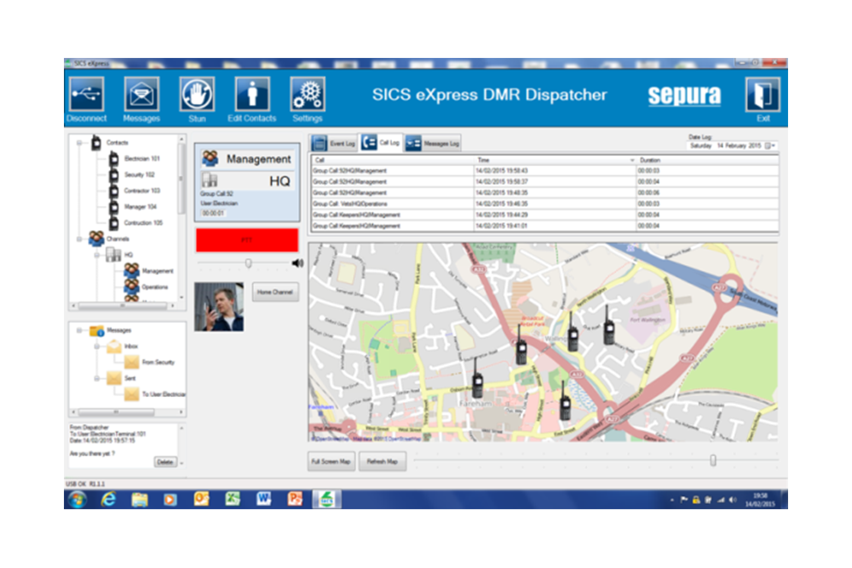Select Contruction 105 contact
The width and height of the screenshot is (852, 568).
tap(143, 222)
